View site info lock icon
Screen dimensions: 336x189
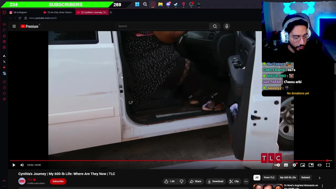25,18
